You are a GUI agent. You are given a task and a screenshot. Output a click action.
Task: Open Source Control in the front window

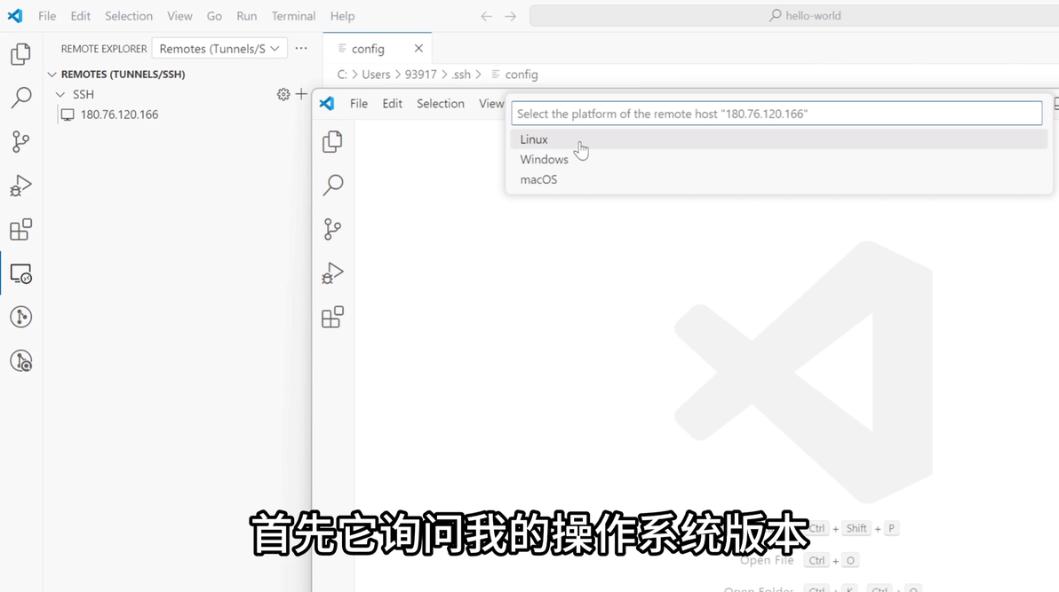coord(332,229)
